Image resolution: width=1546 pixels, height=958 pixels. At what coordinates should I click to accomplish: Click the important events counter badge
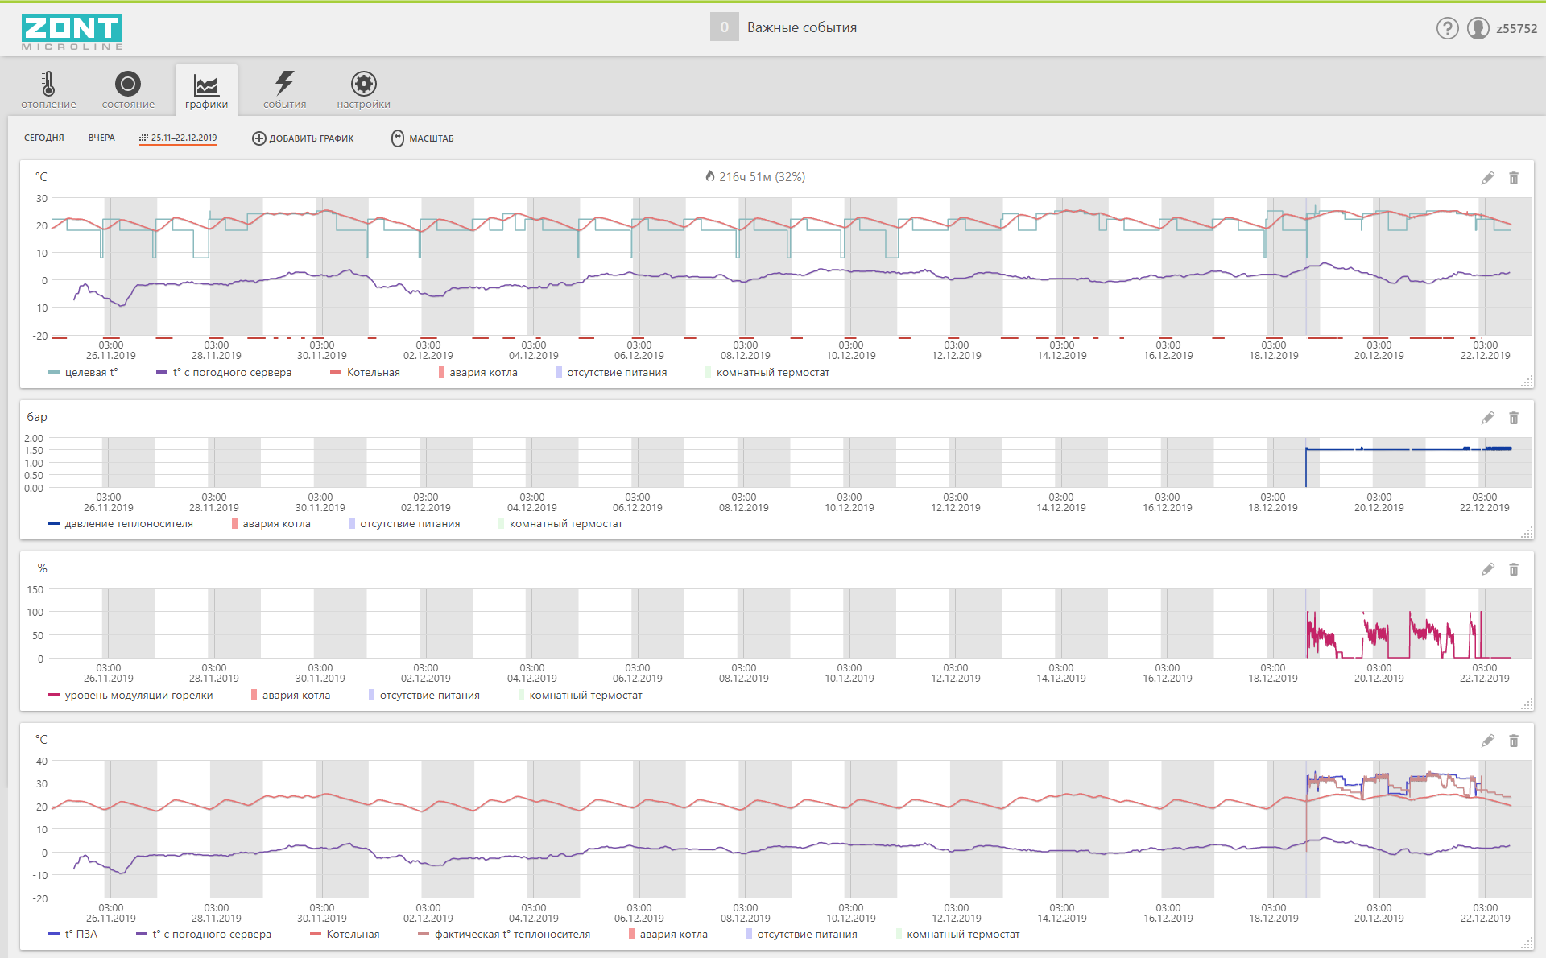pos(724,27)
